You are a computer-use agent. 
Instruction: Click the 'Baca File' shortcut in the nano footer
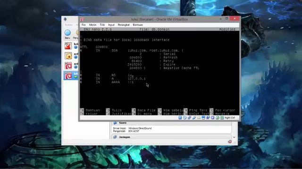[146, 110]
